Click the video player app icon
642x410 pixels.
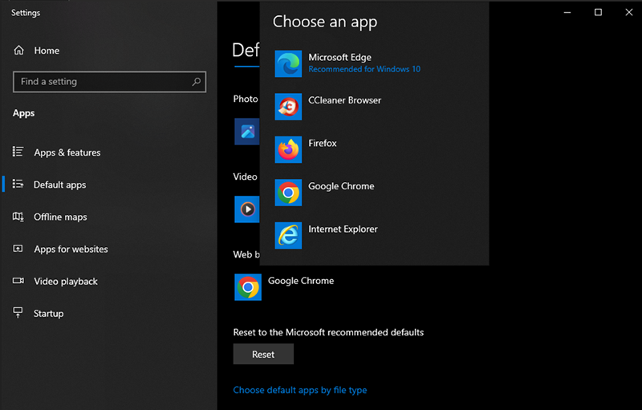[x=247, y=209]
